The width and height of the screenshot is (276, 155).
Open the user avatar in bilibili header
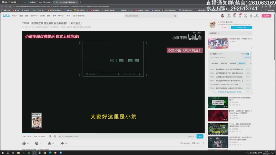(x=223, y=15)
